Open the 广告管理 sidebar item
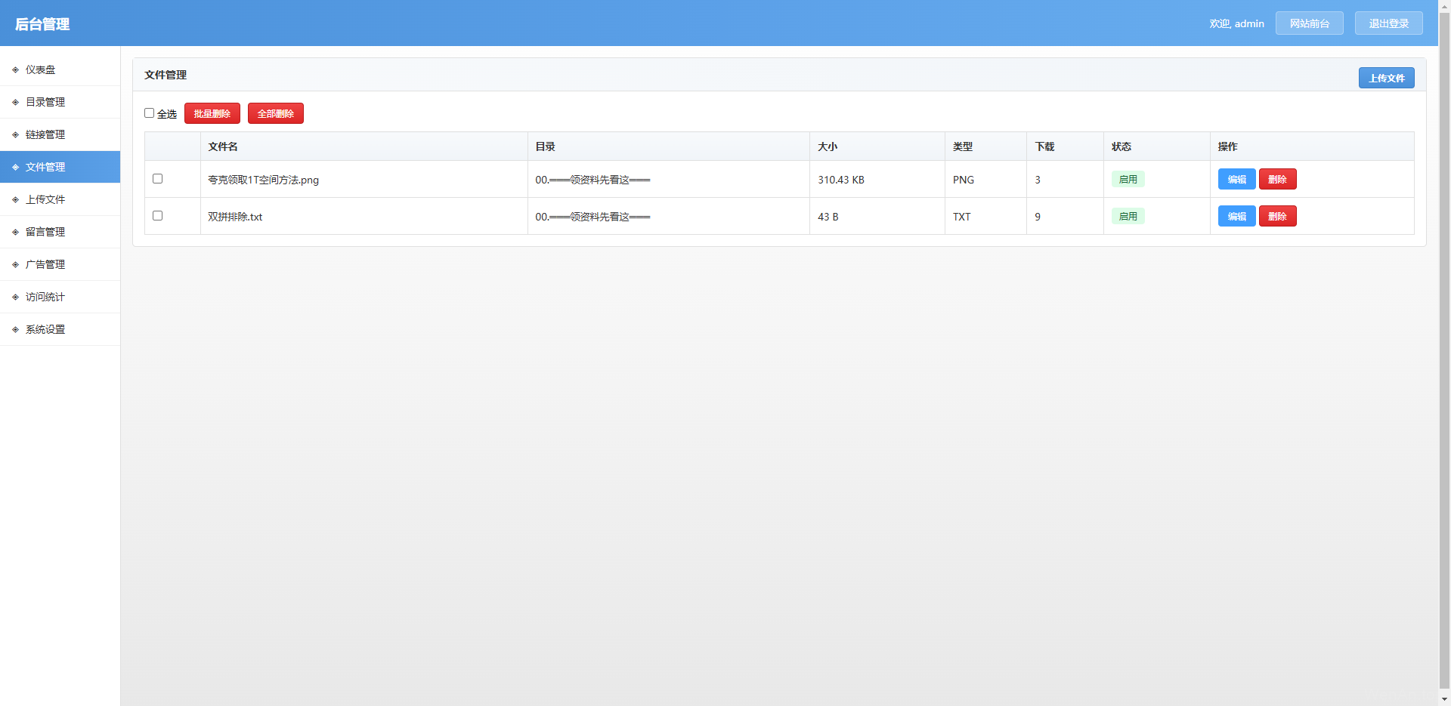 [x=45, y=264]
